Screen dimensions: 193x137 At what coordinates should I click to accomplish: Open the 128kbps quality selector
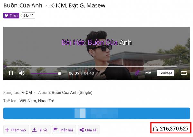pyautogui.click(x=165, y=73)
